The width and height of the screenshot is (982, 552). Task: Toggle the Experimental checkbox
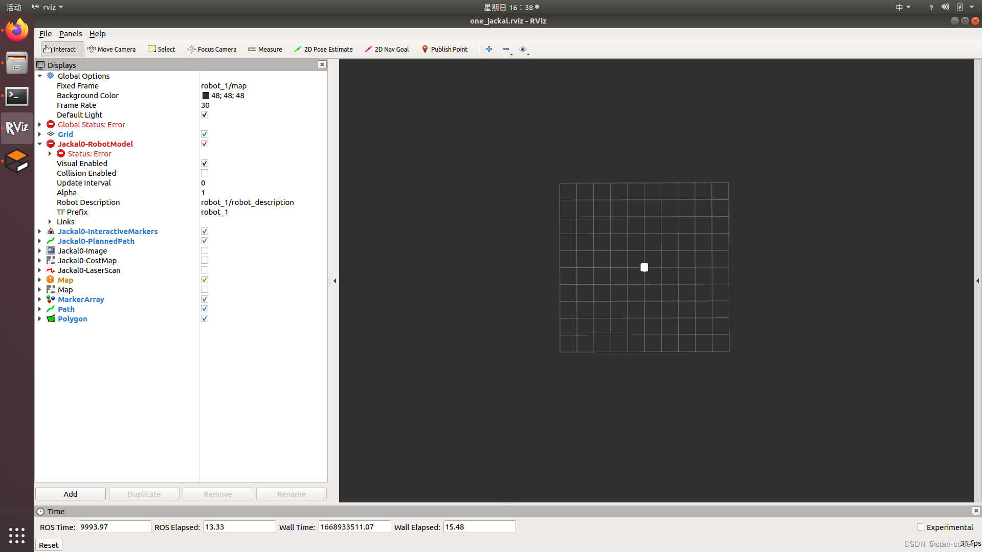(921, 527)
